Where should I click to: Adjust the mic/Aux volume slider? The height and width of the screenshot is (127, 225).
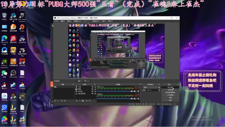coord(115,91)
